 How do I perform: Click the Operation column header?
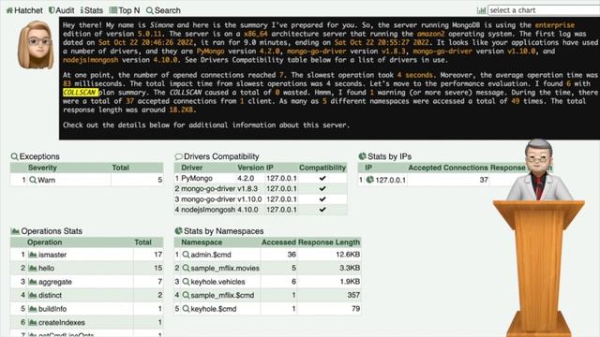(44, 242)
